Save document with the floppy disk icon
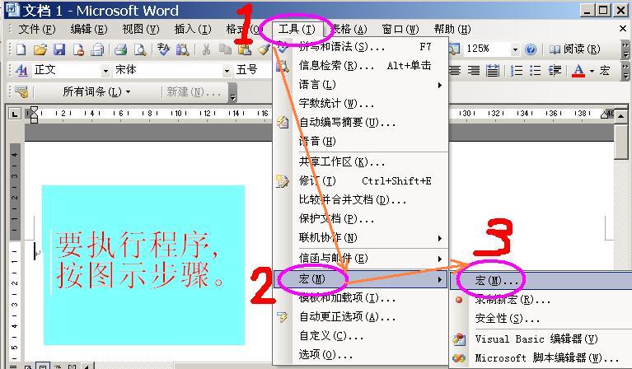The image size is (632, 369). pos(59,49)
